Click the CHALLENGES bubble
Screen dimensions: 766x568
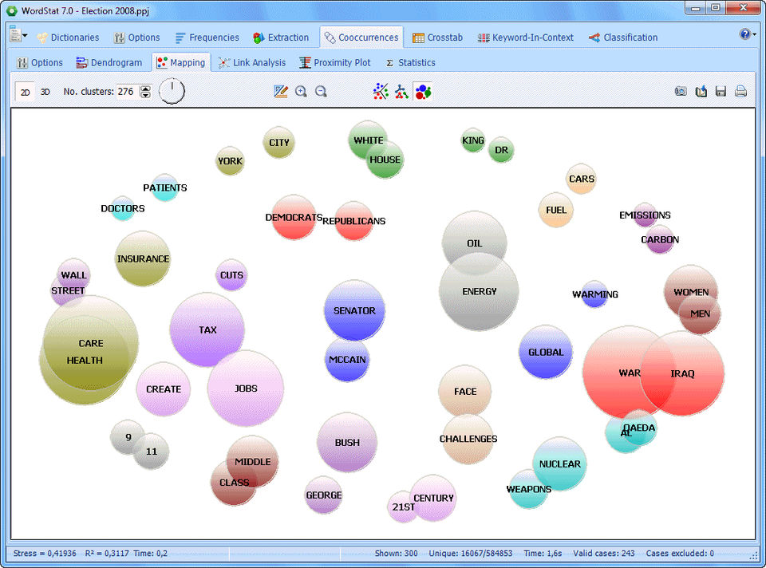point(468,439)
